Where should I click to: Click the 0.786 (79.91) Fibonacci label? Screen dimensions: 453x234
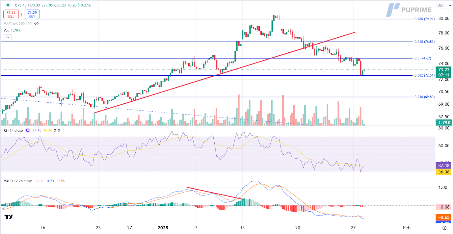[424, 19]
